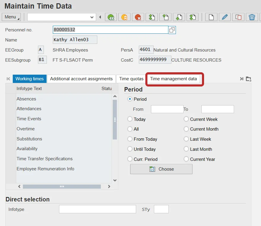Select the Today radio button
This screenshot has width=261, height=226.
pyautogui.click(x=130, y=119)
